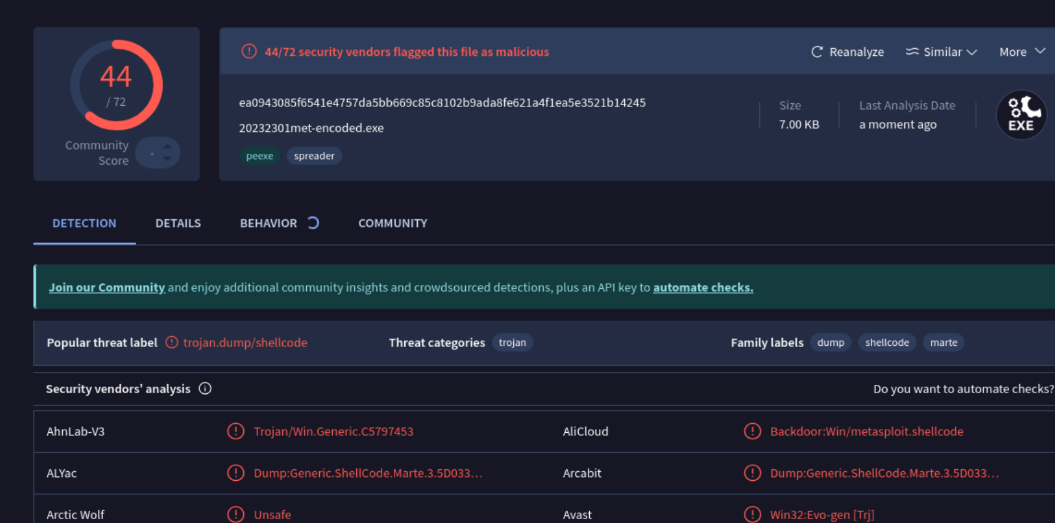1055x523 pixels.
Task: Click the peexe tag
Action: pos(260,156)
